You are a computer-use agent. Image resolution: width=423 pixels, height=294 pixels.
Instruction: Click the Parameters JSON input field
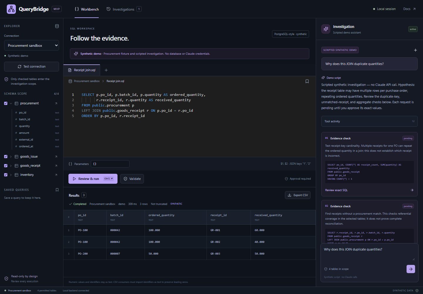[110, 164]
